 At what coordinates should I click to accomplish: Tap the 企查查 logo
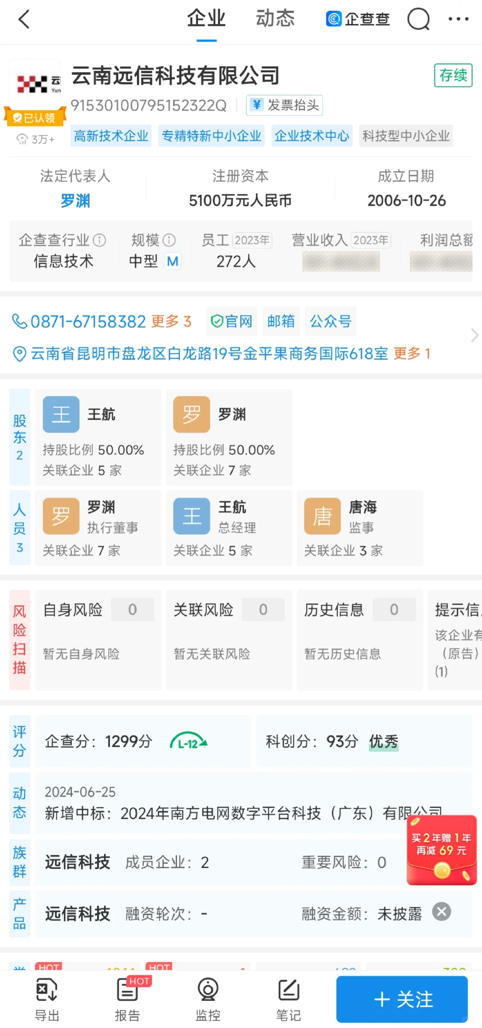(358, 19)
